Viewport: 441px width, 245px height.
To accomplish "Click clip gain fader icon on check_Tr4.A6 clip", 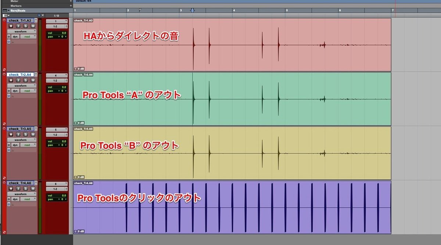I will coord(76,231).
